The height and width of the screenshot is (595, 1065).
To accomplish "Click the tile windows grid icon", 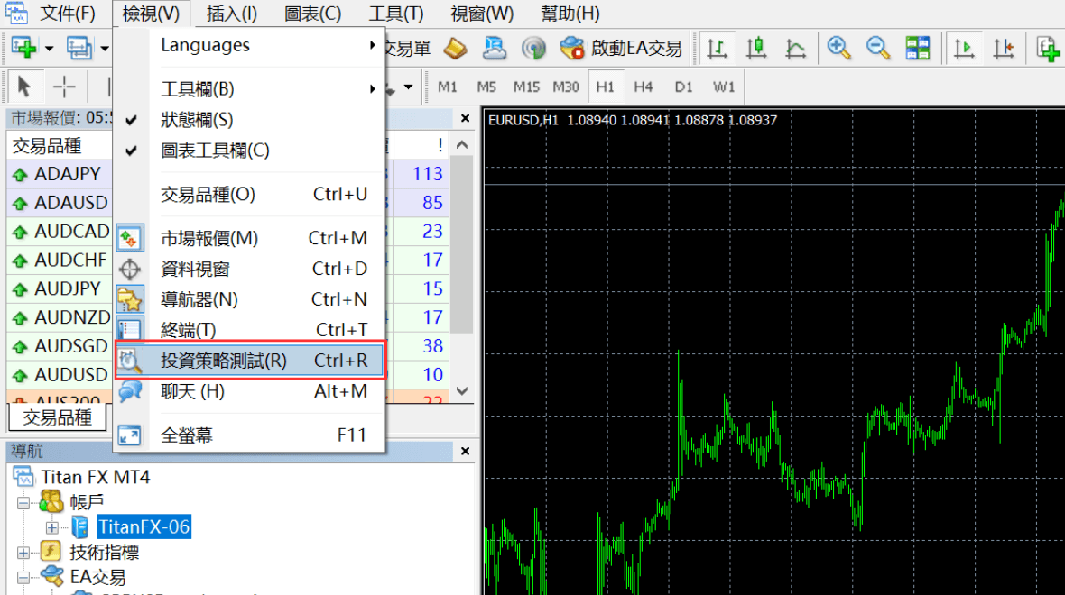I will 918,48.
